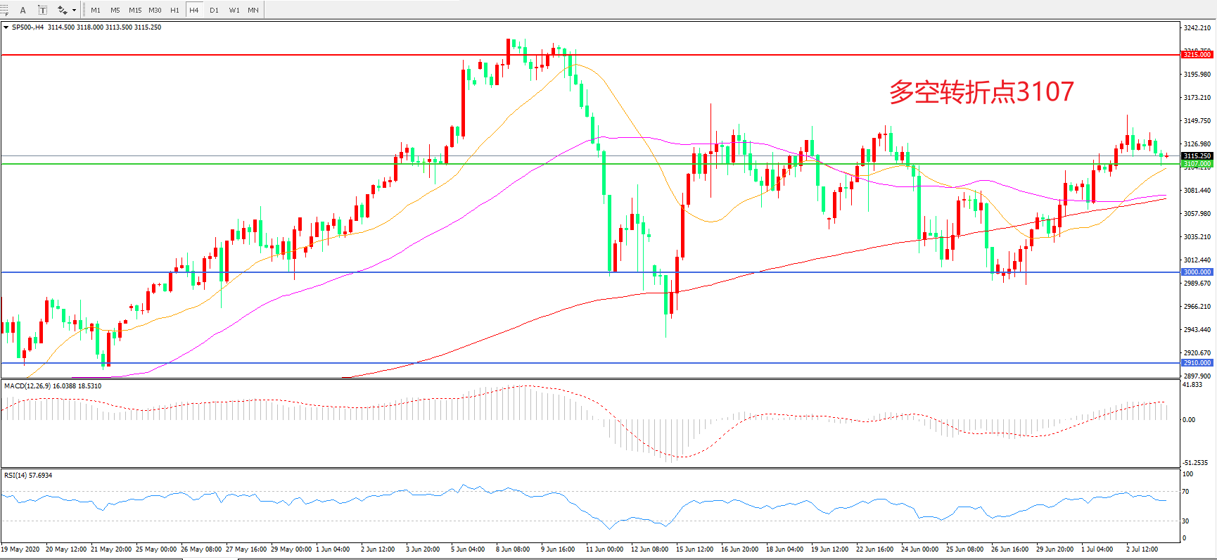
Task: Switch chart to M1 timeframe
Action: [96, 10]
